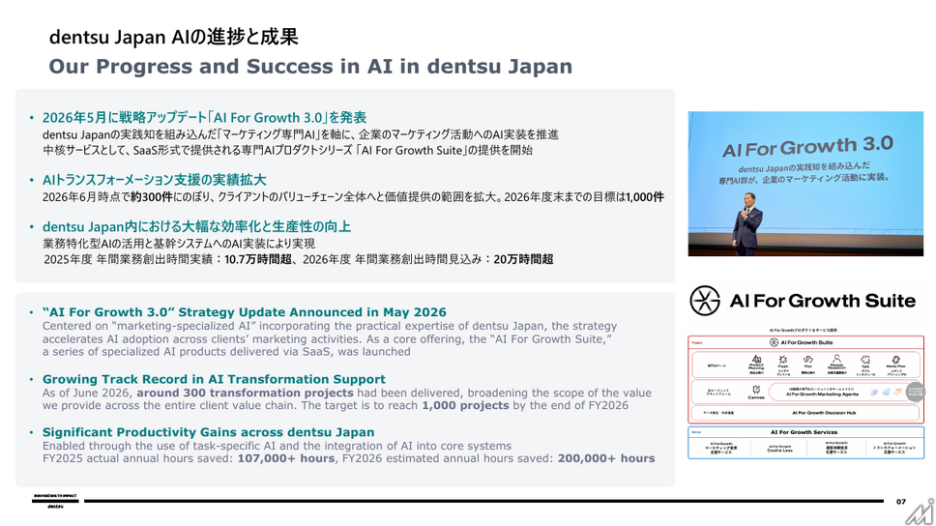
Task: Click the heading "2026年5月に戦略アップデート「AI For Growth 3.0」を発表"
Action: click(204, 118)
